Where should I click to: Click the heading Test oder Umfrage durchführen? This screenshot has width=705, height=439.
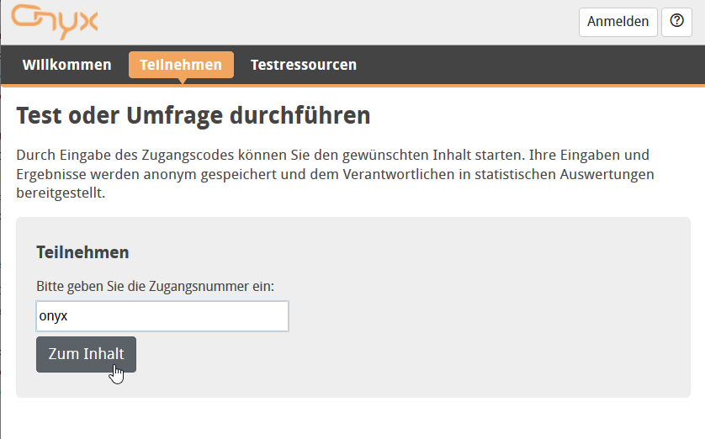point(193,115)
